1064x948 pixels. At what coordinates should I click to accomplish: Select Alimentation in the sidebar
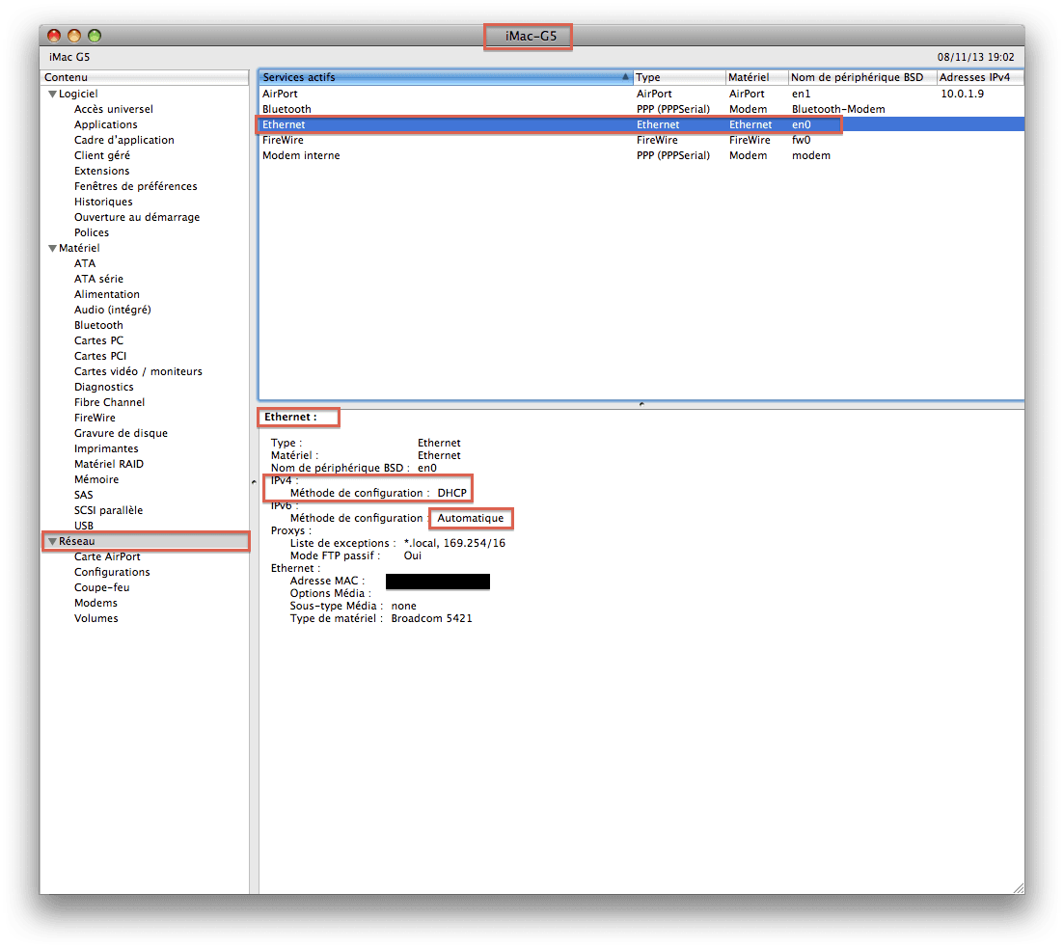[x=107, y=294]
